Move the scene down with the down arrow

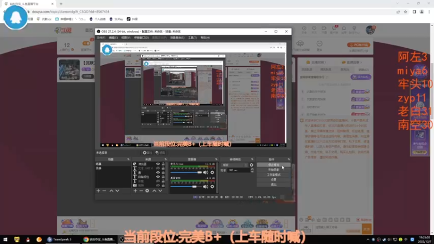tap(117, 191)
